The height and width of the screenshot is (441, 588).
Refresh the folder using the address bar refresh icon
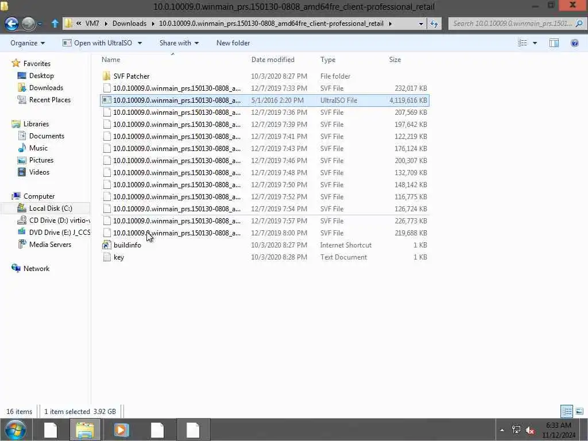point(434,24)
